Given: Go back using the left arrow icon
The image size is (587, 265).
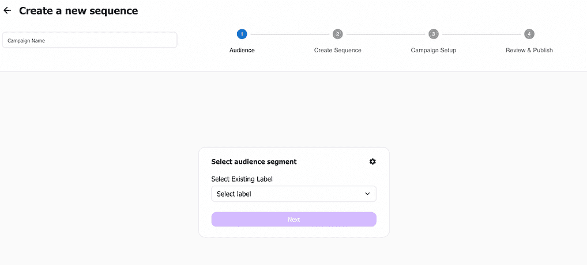Looking at the screenshot, I should [x=7, y=11].
